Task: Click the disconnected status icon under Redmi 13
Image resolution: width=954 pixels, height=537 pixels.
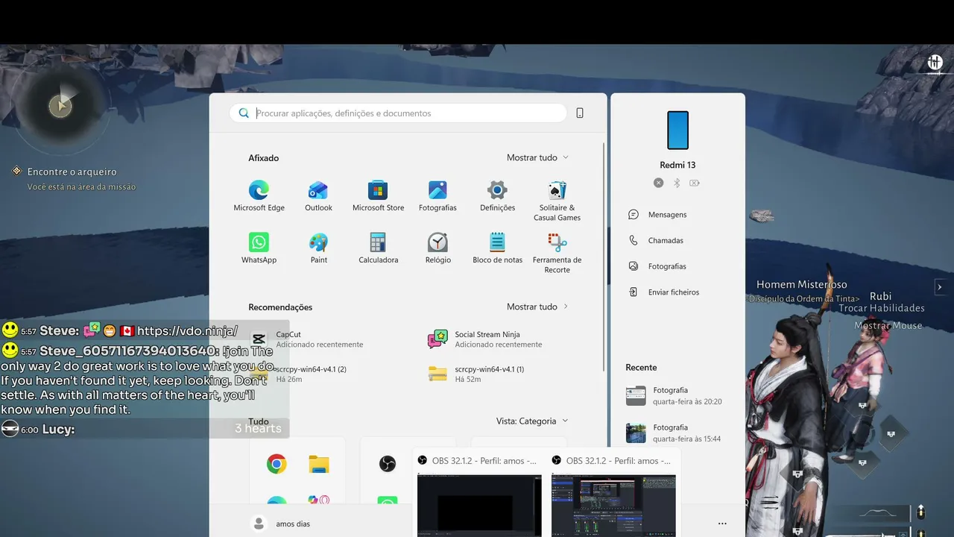Action: (x=658, y=183)
